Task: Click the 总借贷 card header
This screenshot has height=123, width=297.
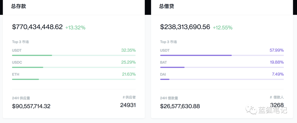Action: 222,7
